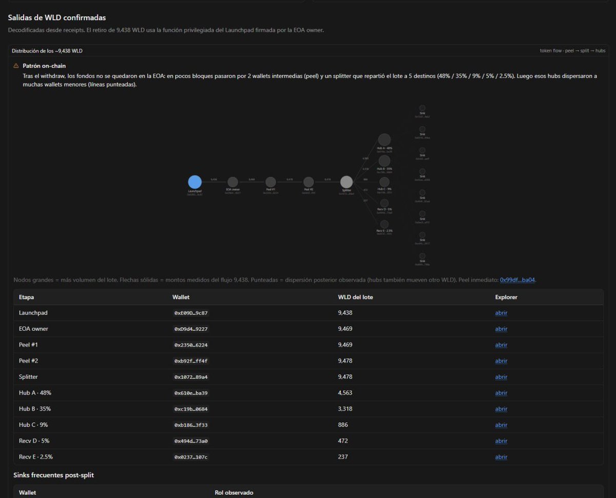Click the 237 WLD value
This screenshot has width=616, height=498.
343,457
